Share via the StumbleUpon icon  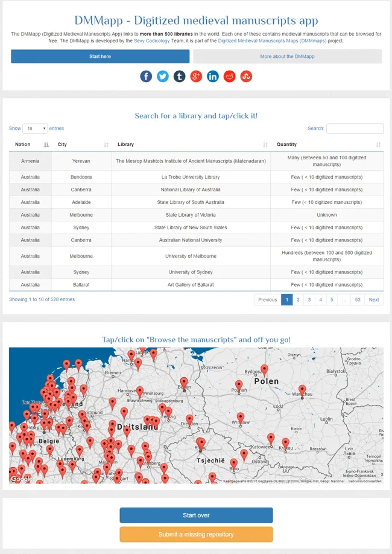pos(246,76)
